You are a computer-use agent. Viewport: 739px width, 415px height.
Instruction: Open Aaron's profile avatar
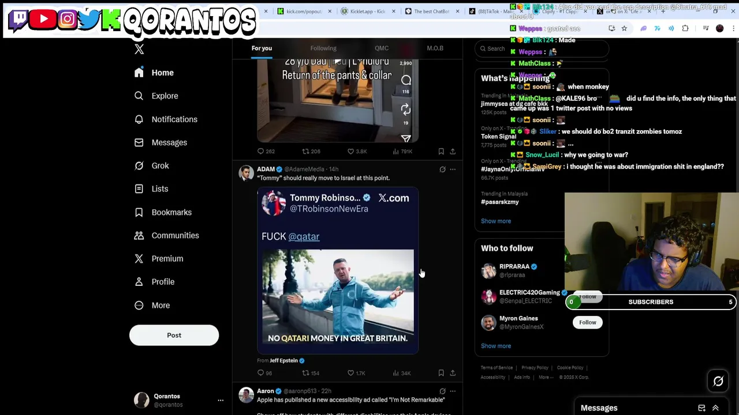[x=247, y=395]
